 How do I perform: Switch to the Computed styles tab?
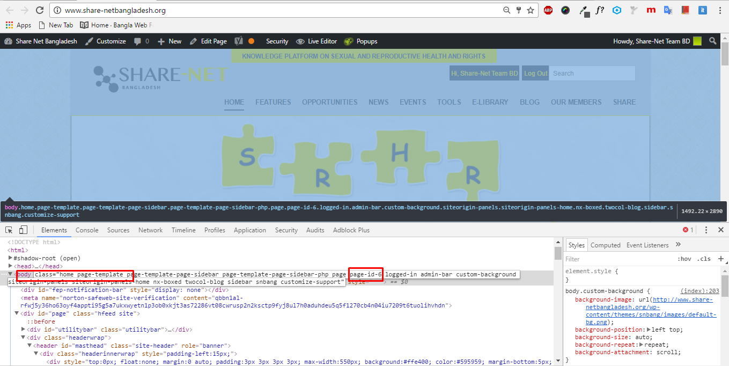[606, 245]
